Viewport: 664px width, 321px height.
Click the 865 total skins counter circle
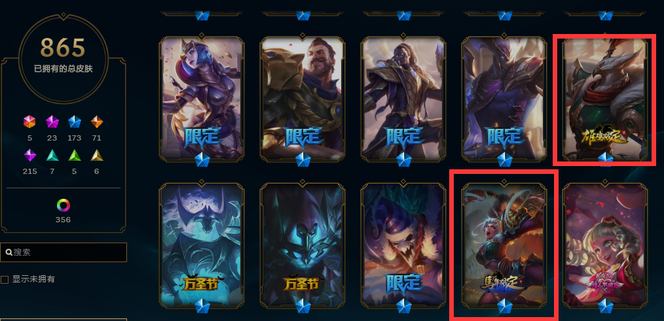coord(64,58)
